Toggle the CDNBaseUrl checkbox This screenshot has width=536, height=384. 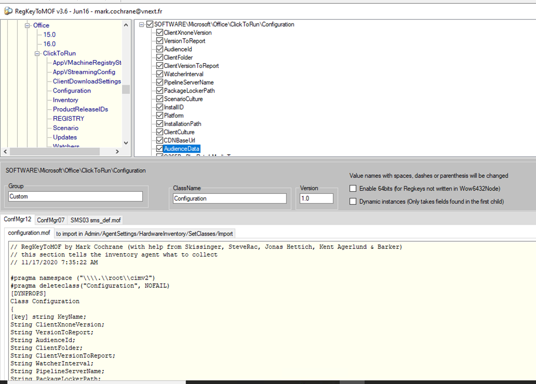pyautogui.click(x=160, y=141)
